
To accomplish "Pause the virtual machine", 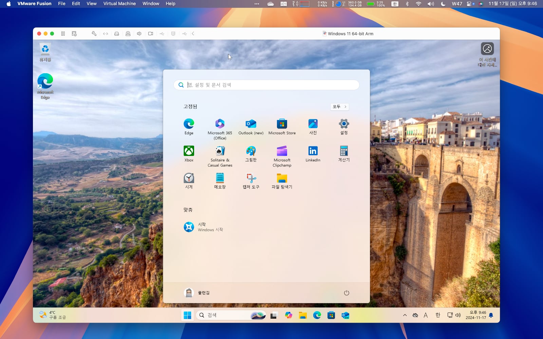I will (63, 34).
